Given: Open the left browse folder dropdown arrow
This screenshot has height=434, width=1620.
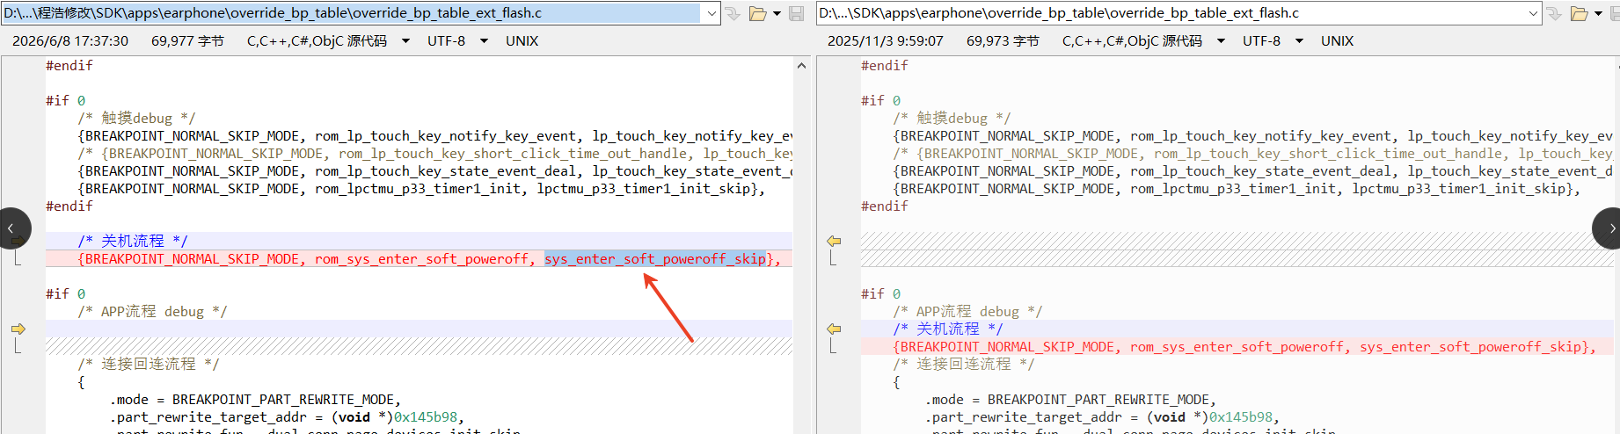Looking at the screenshot, I should (777, 13).
